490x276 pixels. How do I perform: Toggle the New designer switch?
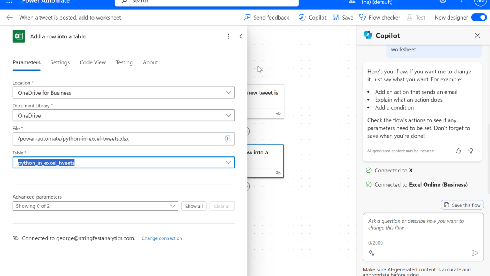pyautogui.click(x=479, y=18)
